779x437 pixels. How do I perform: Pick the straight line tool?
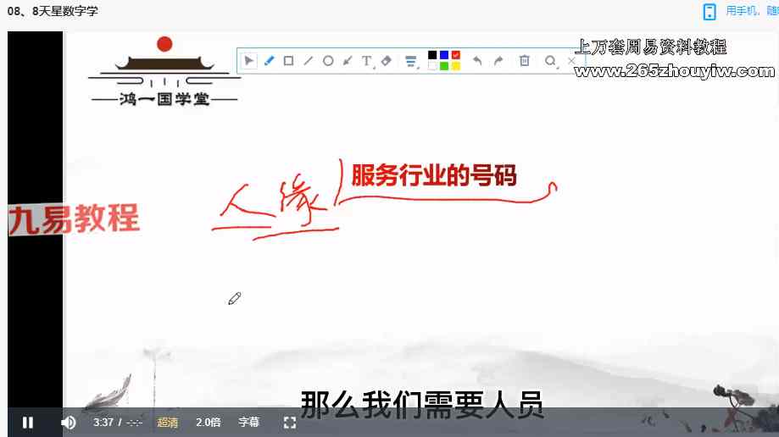[308, 61]
